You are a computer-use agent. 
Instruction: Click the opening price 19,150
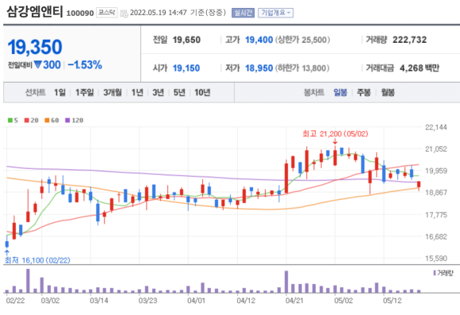(x=186, y=68)
